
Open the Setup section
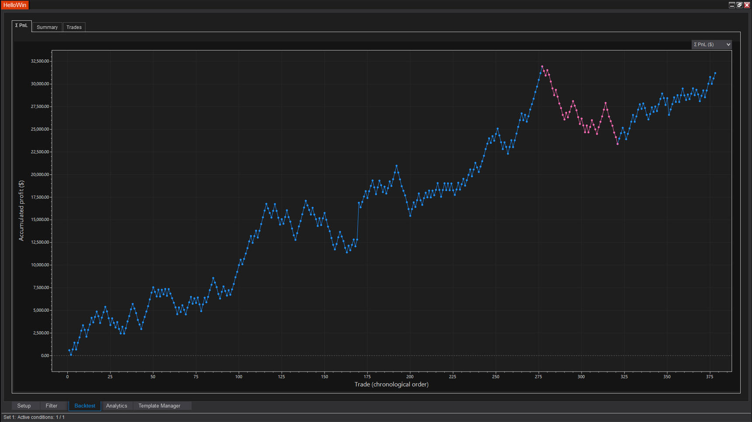point(24,406)
